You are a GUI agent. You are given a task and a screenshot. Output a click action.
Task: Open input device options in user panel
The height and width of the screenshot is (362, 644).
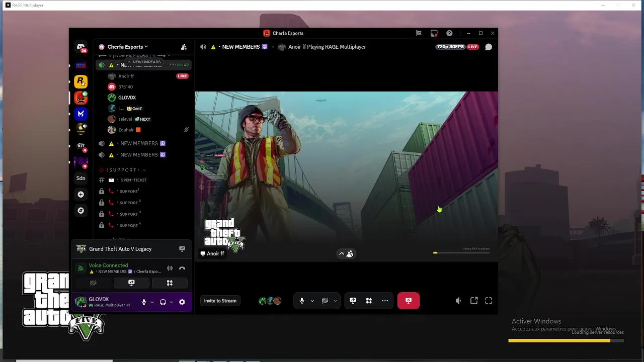152,302
